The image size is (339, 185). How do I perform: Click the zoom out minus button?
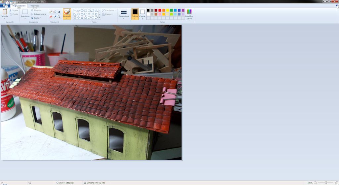pyautogui.click(x=315, y=183)
